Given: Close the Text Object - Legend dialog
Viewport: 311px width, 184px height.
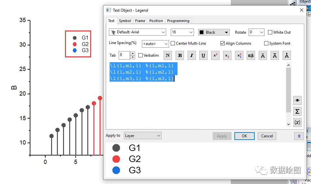Looking at the screenshot, I should click(302, 10).
